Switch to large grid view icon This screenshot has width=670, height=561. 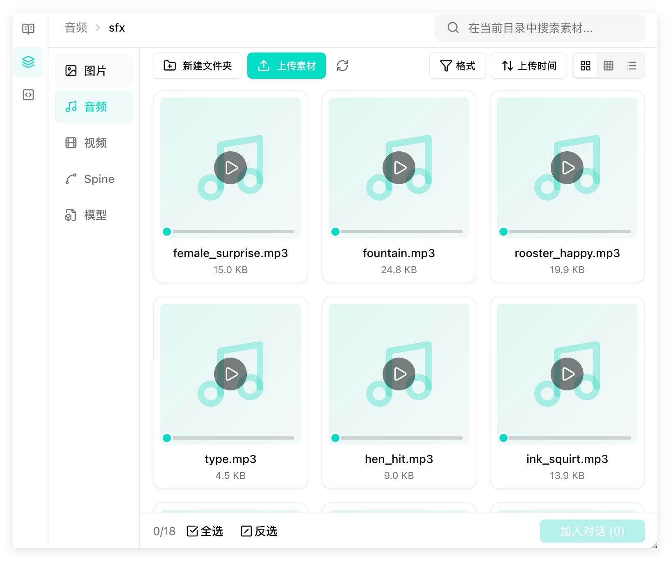(586, 66)
